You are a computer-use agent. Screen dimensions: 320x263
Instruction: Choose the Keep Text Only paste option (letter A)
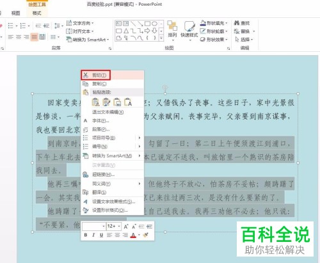click(128, 102)
